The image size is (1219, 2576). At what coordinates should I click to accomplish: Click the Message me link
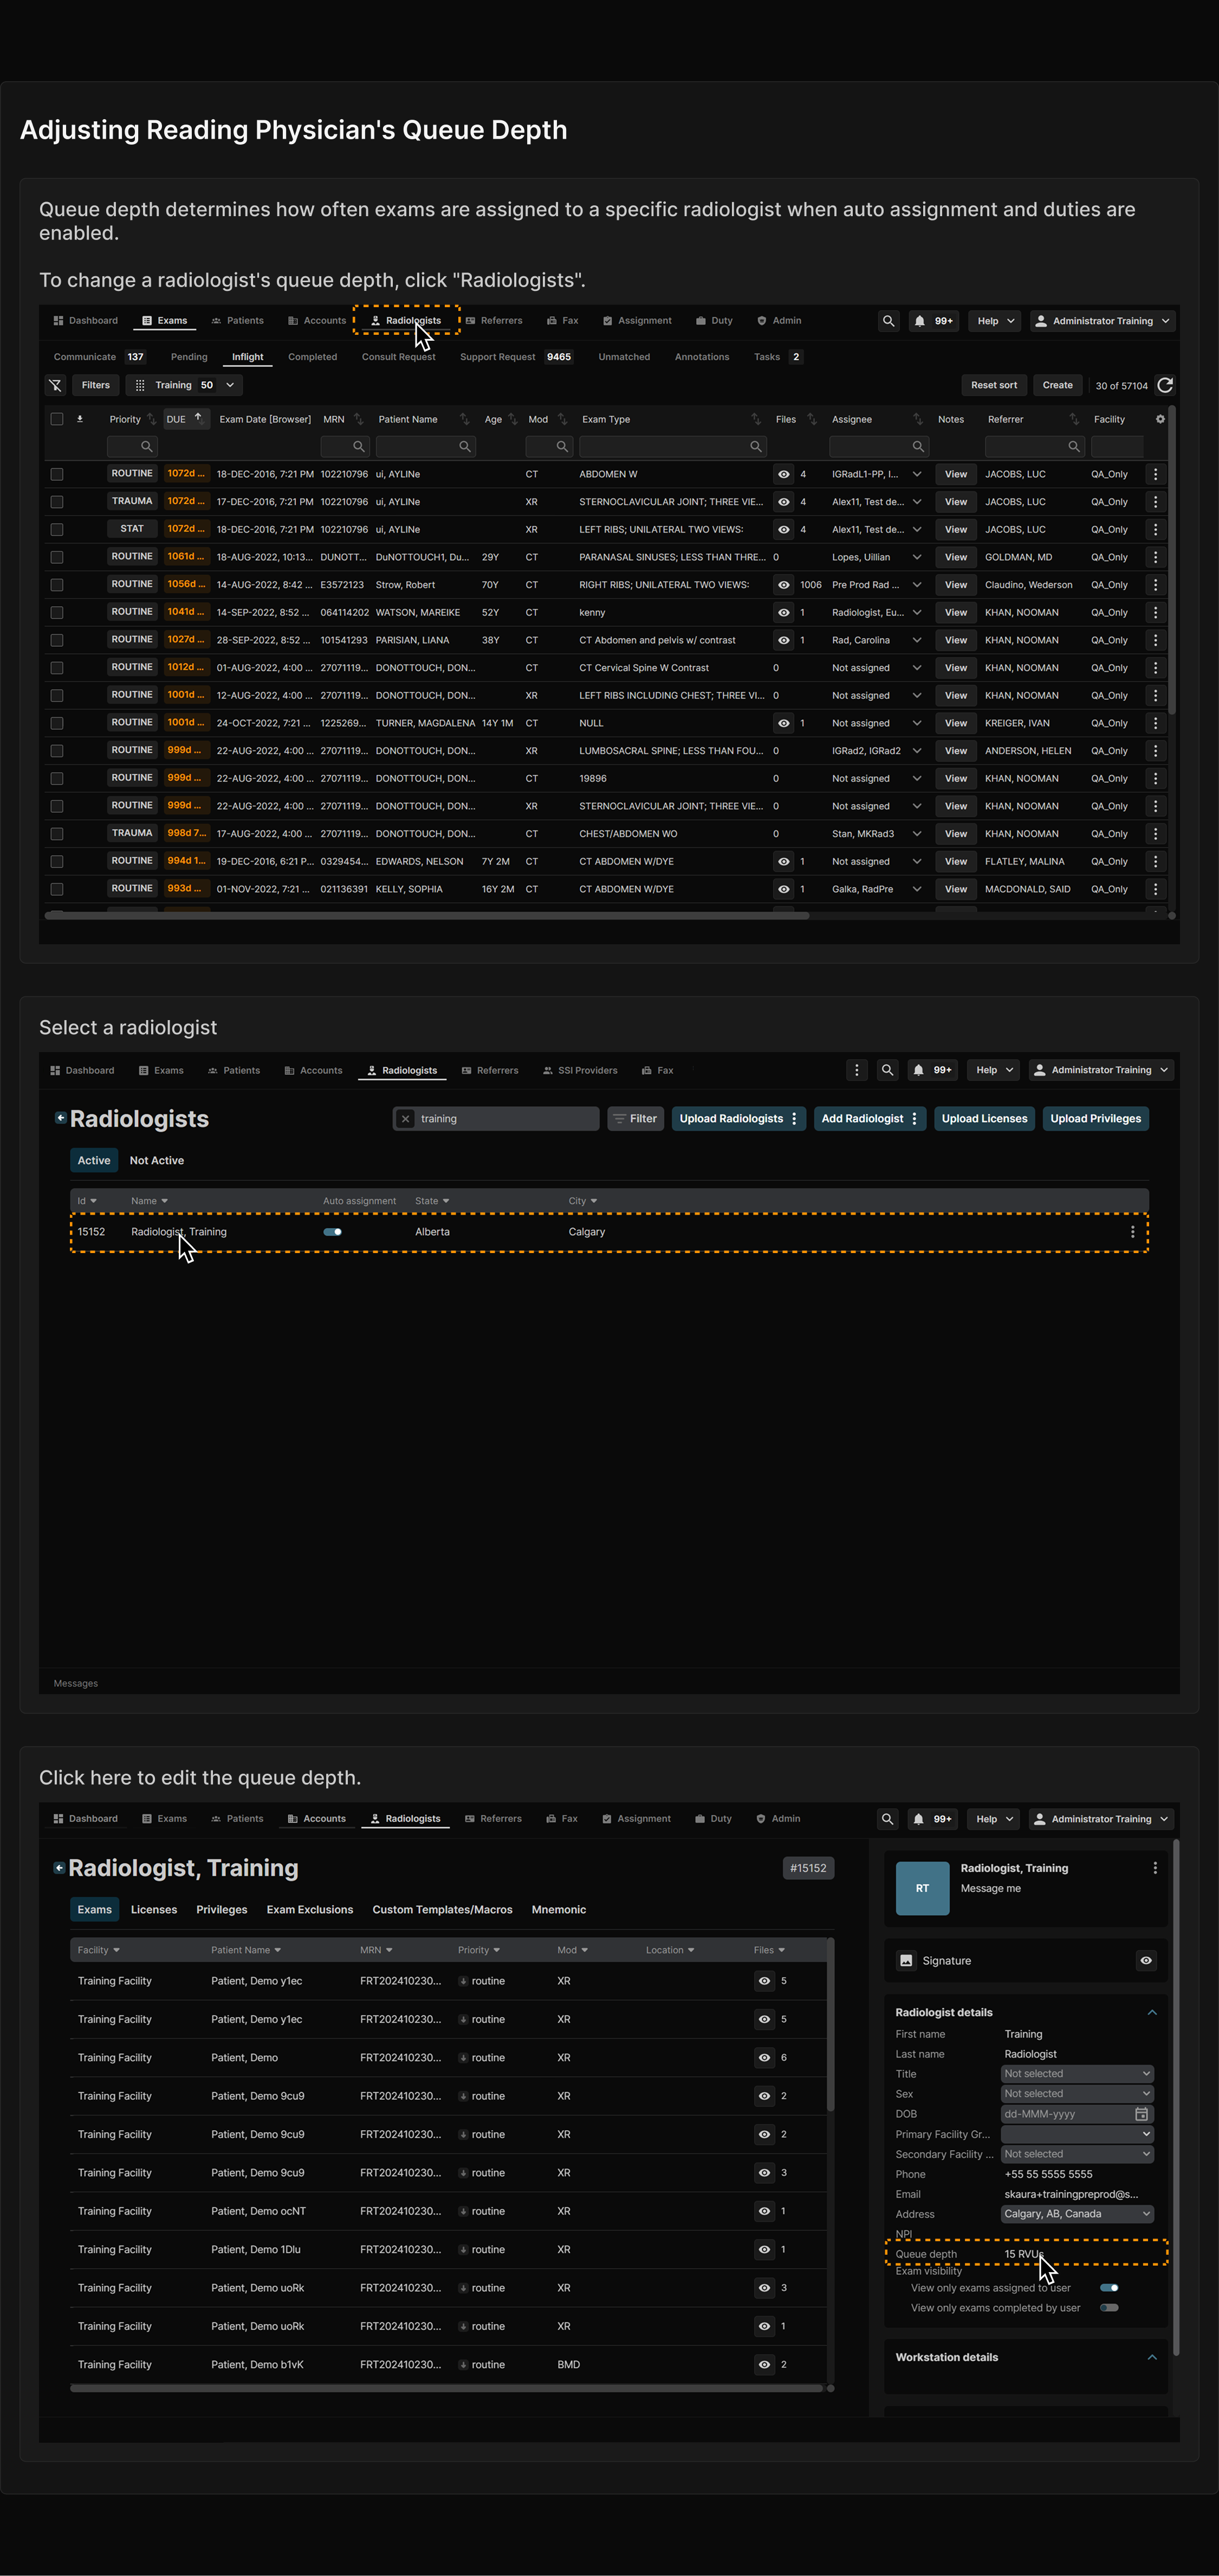[x=991, y=1889]
